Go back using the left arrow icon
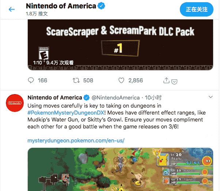 pos(12,10)
